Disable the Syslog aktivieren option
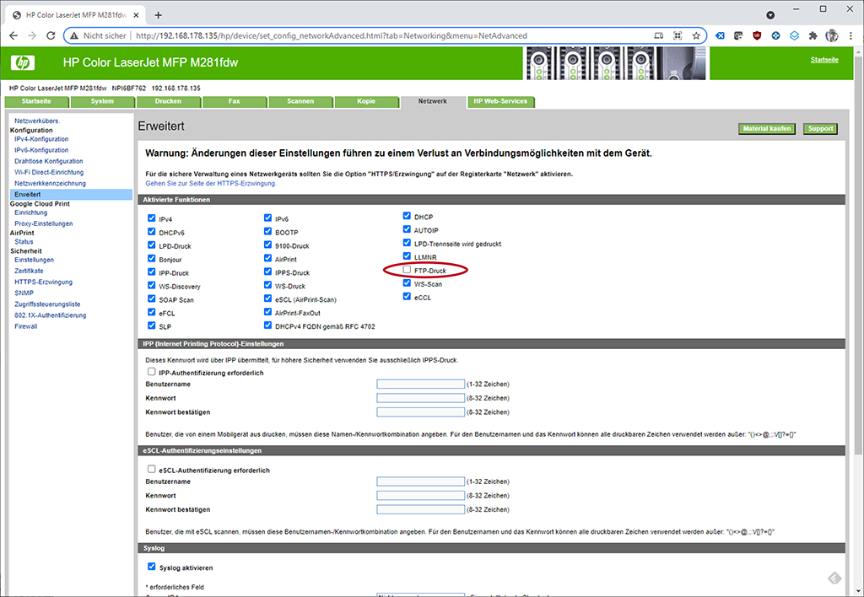The image size is (864, 597). point(152,567)
